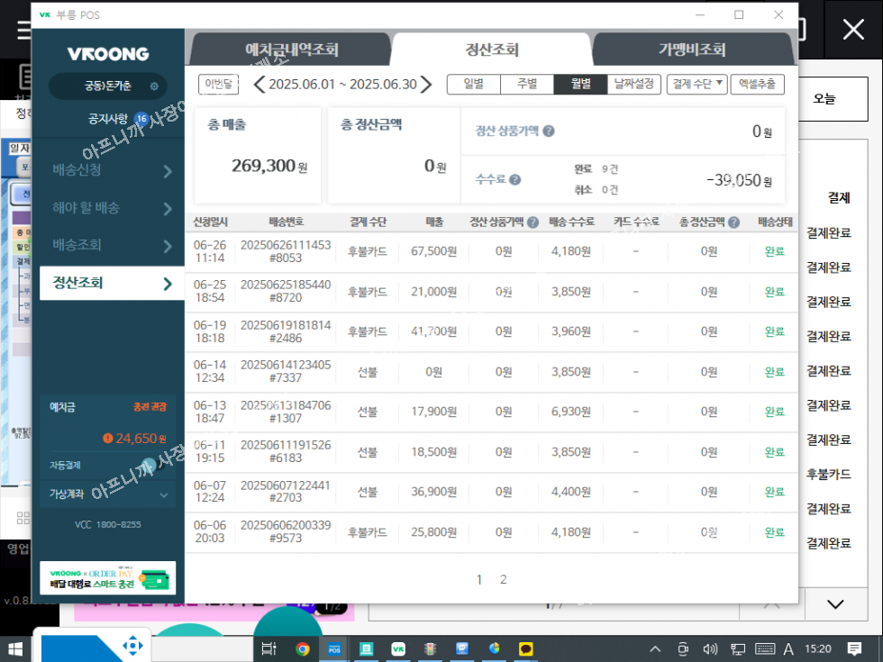Go to next month with right arrow
883x662 pixels.
click(x=427, y=85)
